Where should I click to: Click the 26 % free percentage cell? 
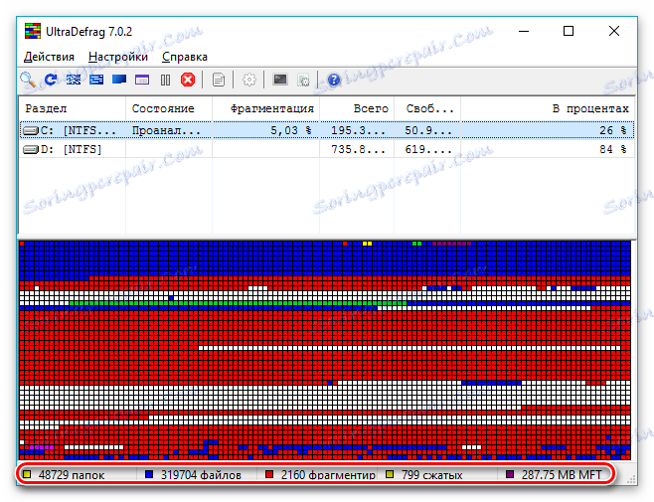pos(613,130)
